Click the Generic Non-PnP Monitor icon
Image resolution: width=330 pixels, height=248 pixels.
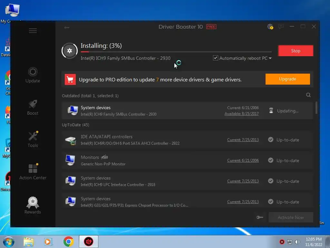(x=70, y=160)
